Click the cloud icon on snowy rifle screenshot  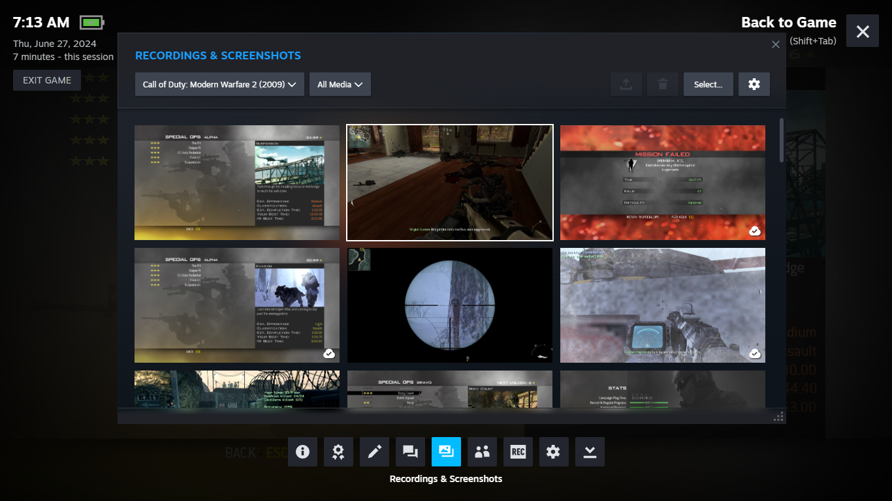click(x=755, y=354)
